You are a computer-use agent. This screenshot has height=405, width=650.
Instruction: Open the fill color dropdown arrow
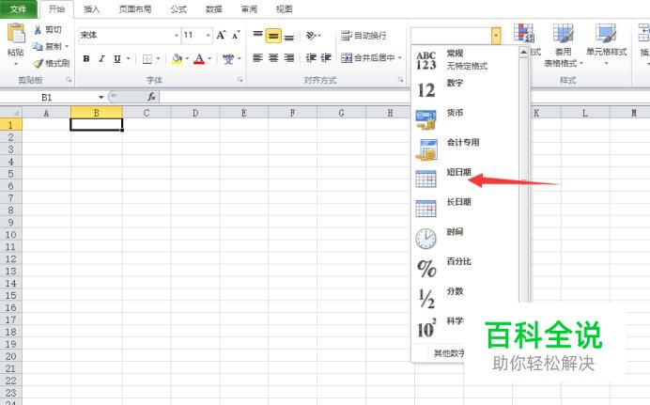(x=187, y=59)
